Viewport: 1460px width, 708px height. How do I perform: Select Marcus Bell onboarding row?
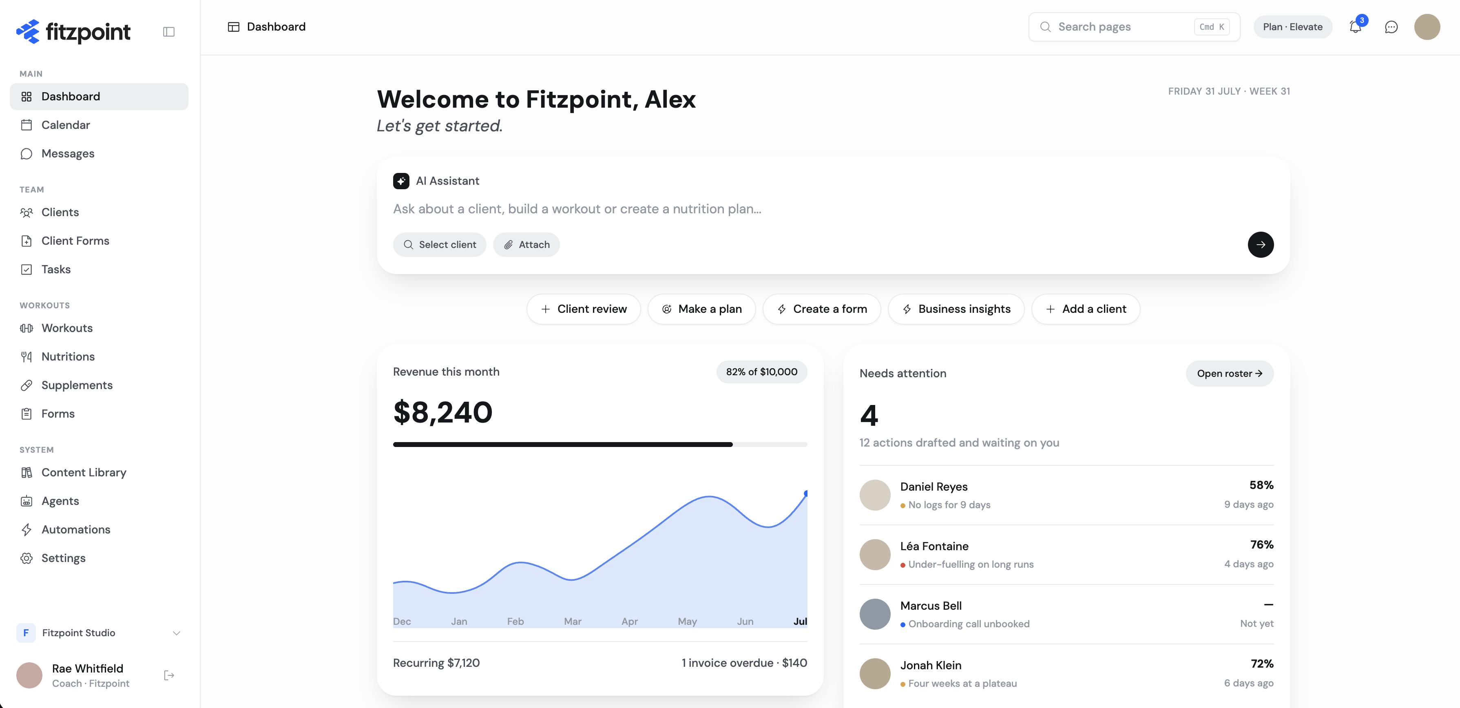coord(1066,614)
